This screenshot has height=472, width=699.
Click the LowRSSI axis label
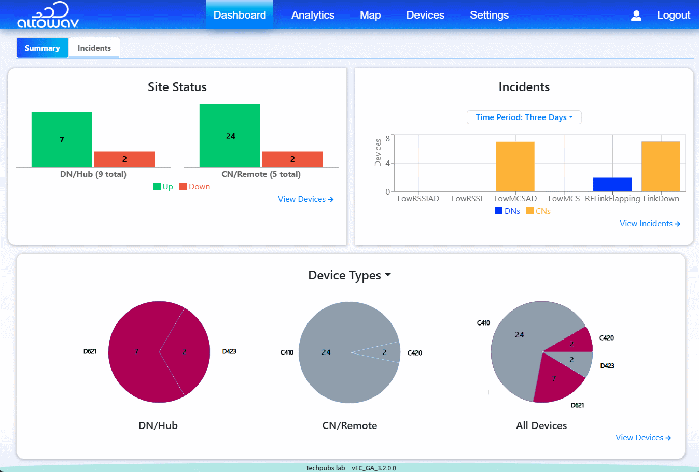coord(467,199)
